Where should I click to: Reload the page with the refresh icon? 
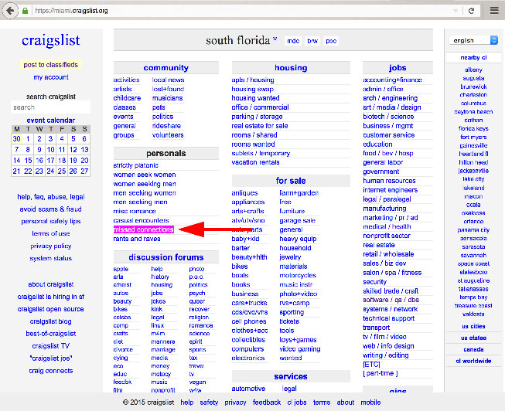click(x=471, y=11)
